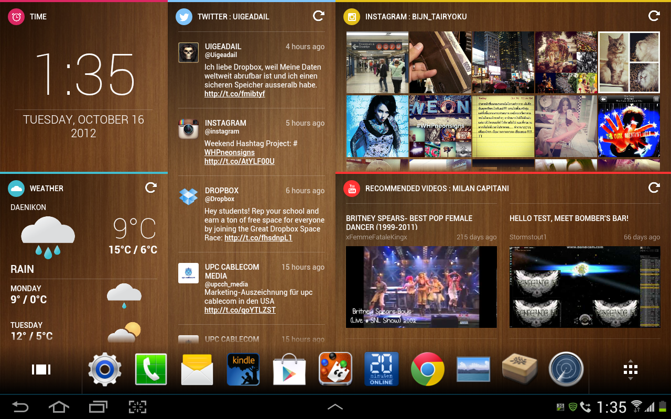Open title 'HELLO TEST, MEET BOMBER'S BAR!'
The image size is (671, 419).
(x=569, y=218)
